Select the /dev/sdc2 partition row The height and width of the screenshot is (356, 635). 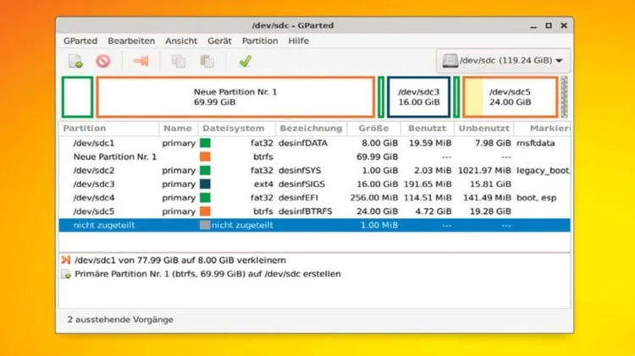tap(314, 171)
